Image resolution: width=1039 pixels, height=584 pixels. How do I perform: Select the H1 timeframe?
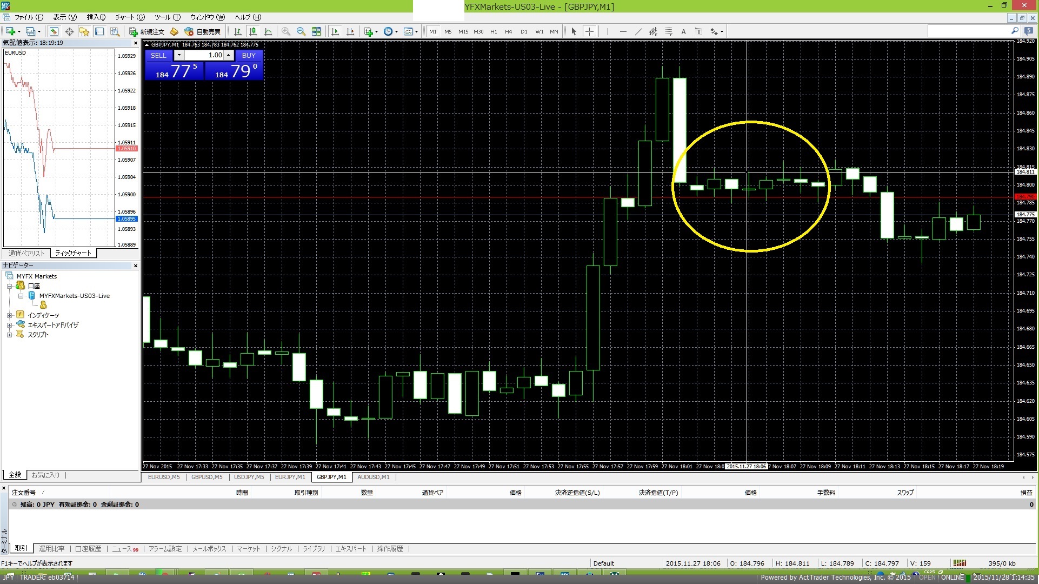494,31
